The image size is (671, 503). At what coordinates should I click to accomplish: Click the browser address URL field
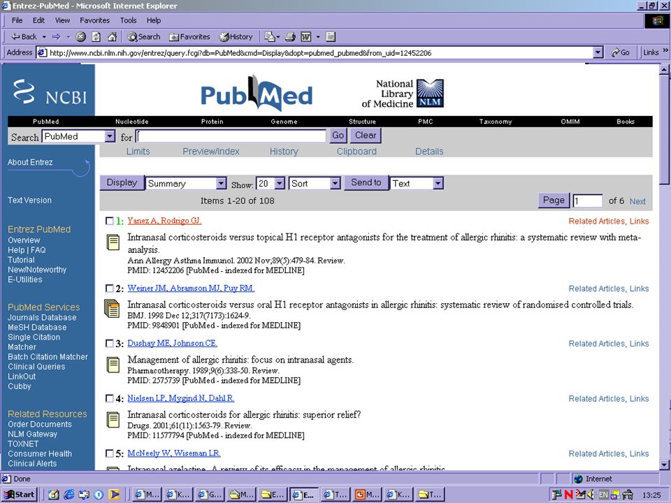click(x=315, y=52)
